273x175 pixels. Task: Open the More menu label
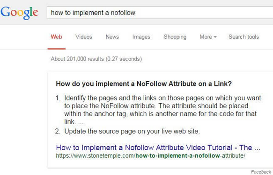pos(206,37)
